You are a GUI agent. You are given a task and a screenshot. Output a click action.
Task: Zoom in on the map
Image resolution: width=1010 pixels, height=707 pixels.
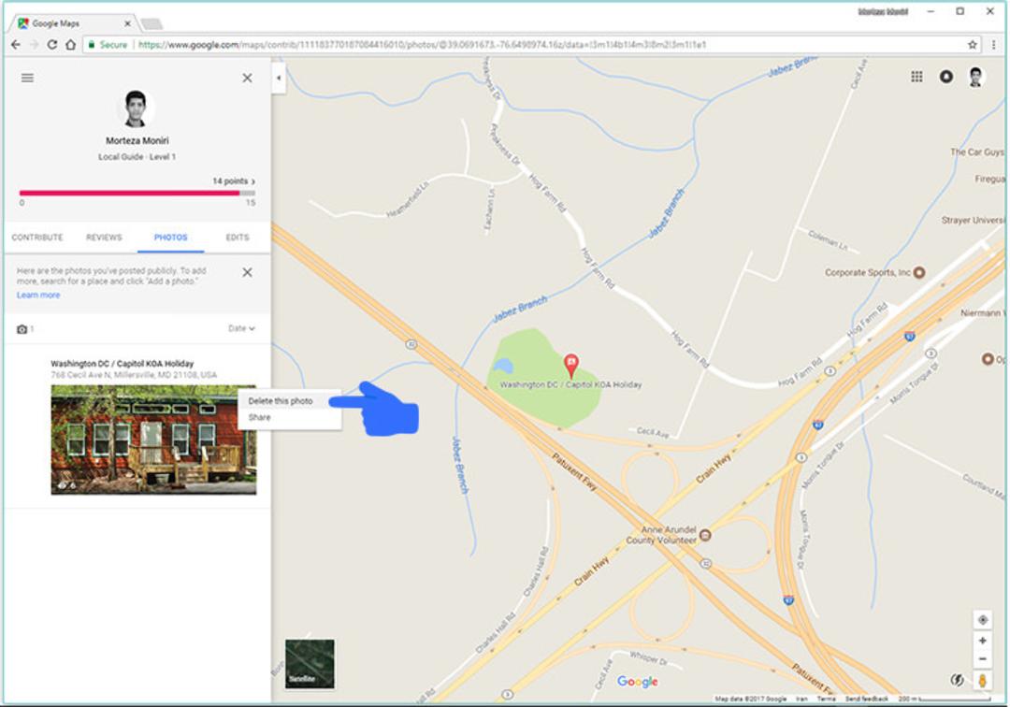[983, 641]
